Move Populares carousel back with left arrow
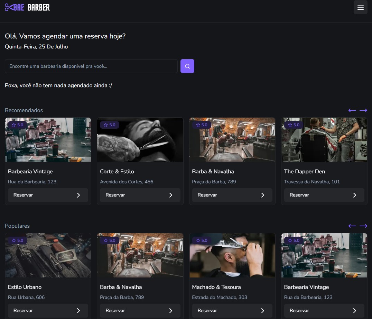Viewport: 372px width, 319px height. coord(352,226)
